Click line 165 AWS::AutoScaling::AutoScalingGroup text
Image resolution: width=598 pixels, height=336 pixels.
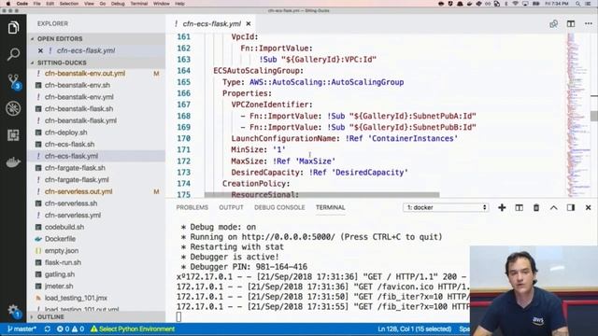click(x=326, y=82)
